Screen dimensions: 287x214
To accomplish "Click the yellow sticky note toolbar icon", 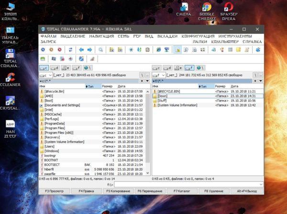I will pos(238,50).
